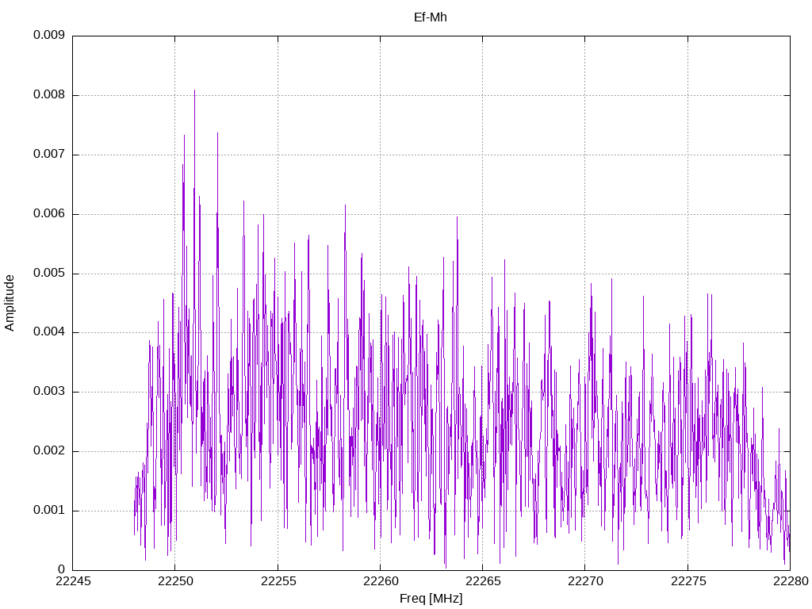Viewport: 812px width, 609px height.
Task: Click the plot title Ef-Mh
Action: [x=431, y=17]
